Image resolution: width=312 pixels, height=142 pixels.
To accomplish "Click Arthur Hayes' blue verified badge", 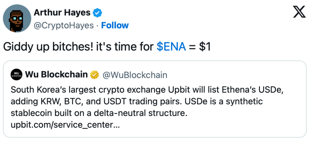I will (x=97, y=13).
